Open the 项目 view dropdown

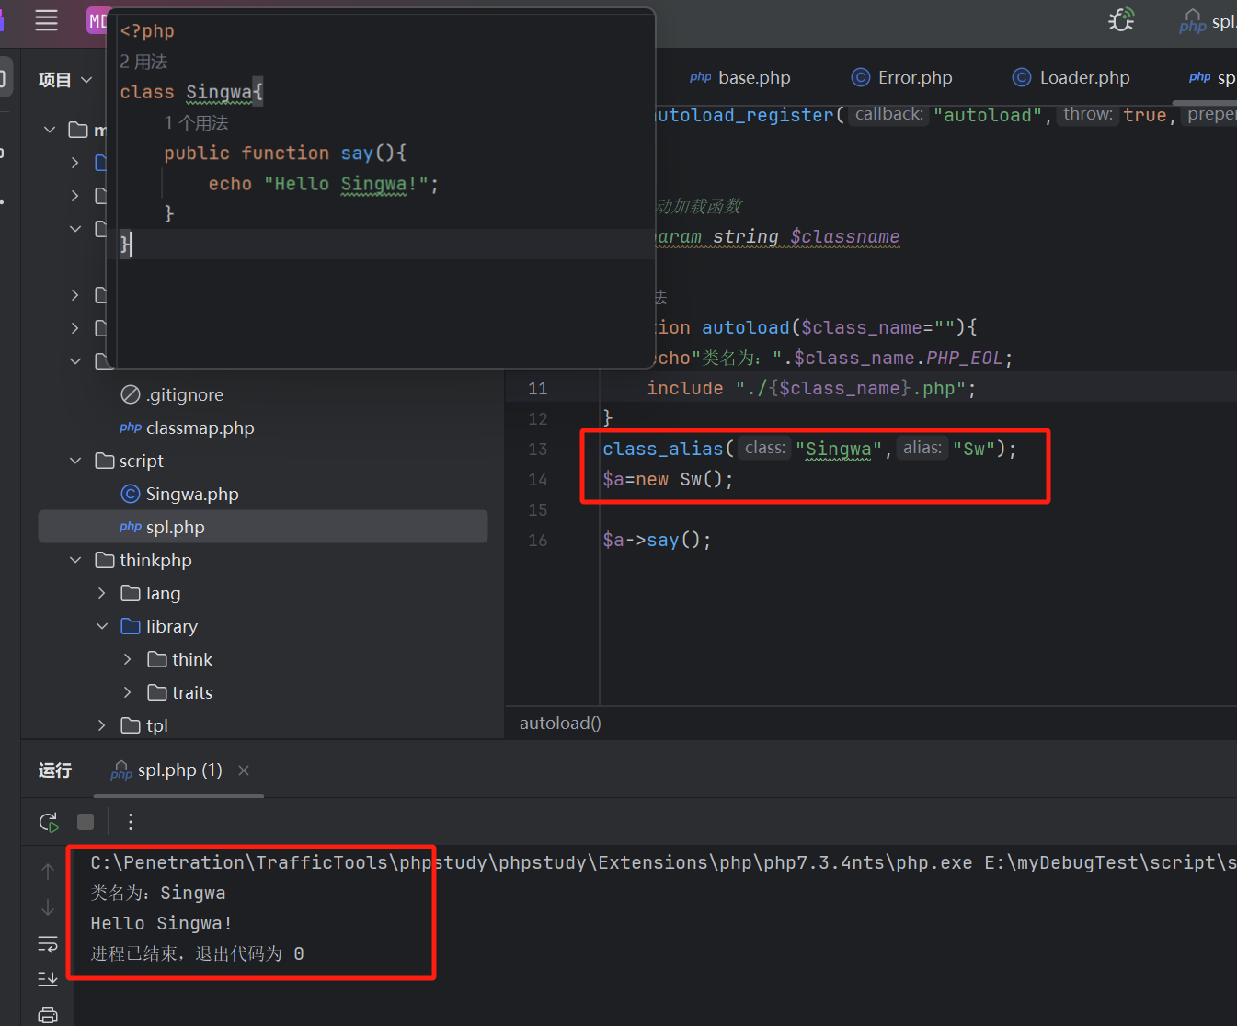coord(65,80)
